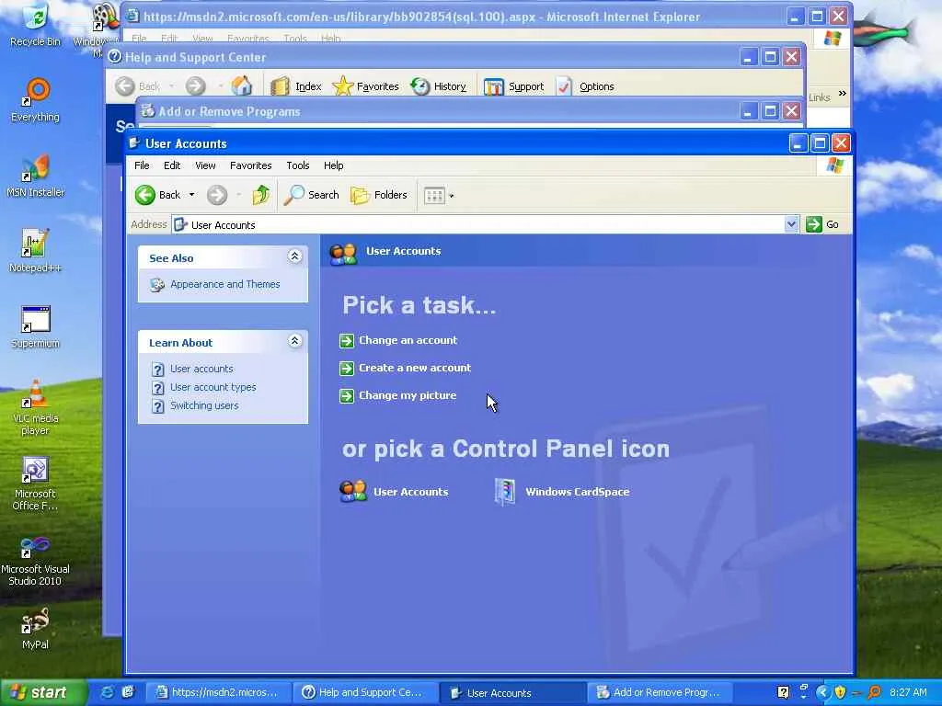The width and height of the screenshot is (942, 706).
Task: Open History in Help and Support Center
Action: point(439,86)
